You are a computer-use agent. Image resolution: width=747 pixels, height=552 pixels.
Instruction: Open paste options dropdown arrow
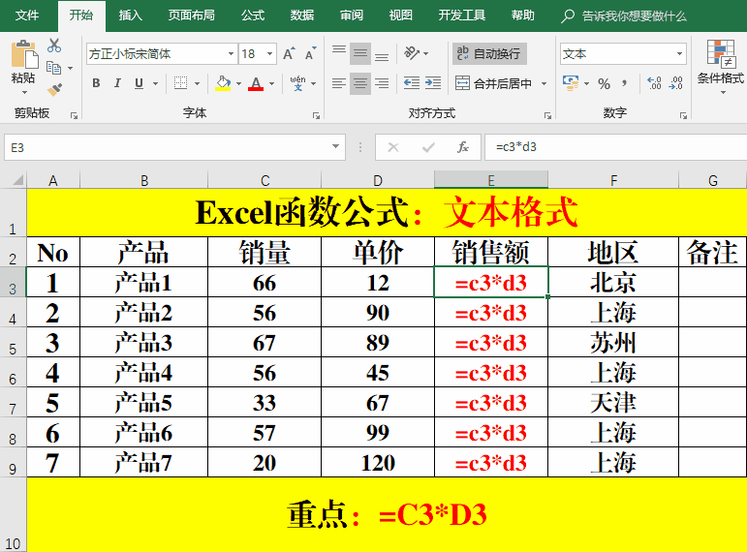[24, 93]
